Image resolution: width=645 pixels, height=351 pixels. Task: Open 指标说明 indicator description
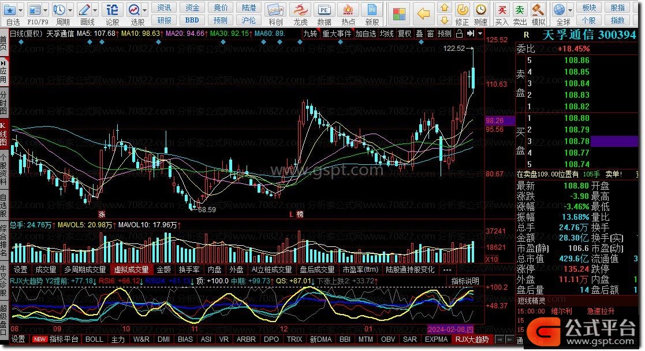point(465,281)
